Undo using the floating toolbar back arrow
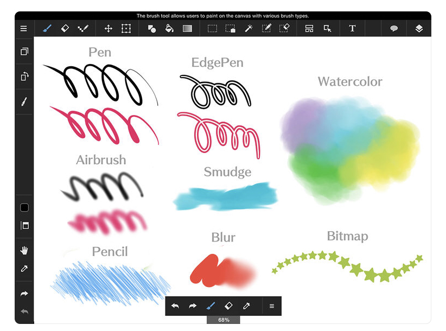Image resolution: width=446 pixels, height=331 pixels. pyautogui.click(x=175, y=306)
